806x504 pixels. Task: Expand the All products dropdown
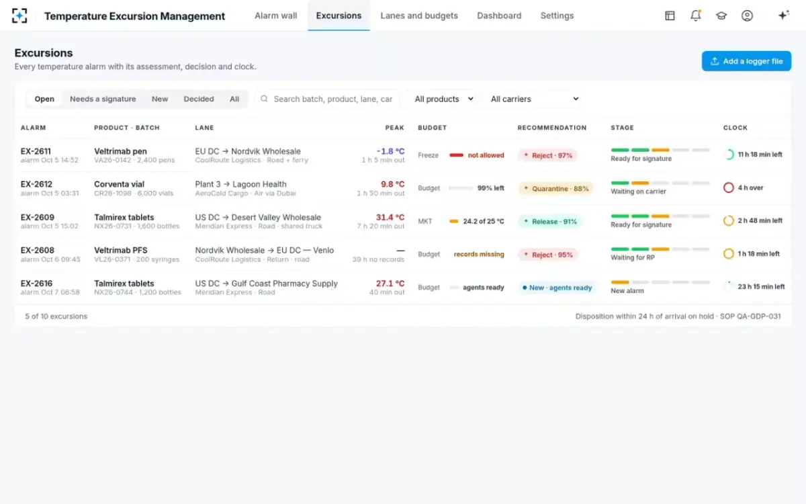tap(443, 99)
